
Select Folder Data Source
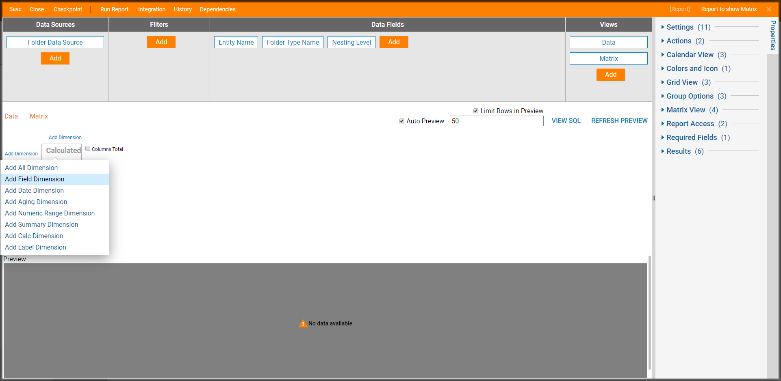click(55, 42)
